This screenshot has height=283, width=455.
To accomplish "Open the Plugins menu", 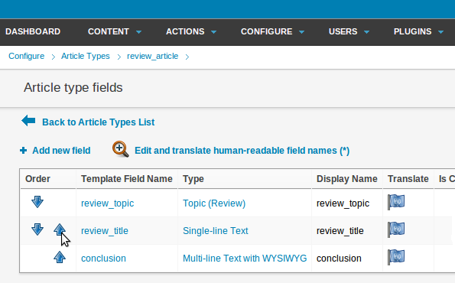I will pos(413,31).
